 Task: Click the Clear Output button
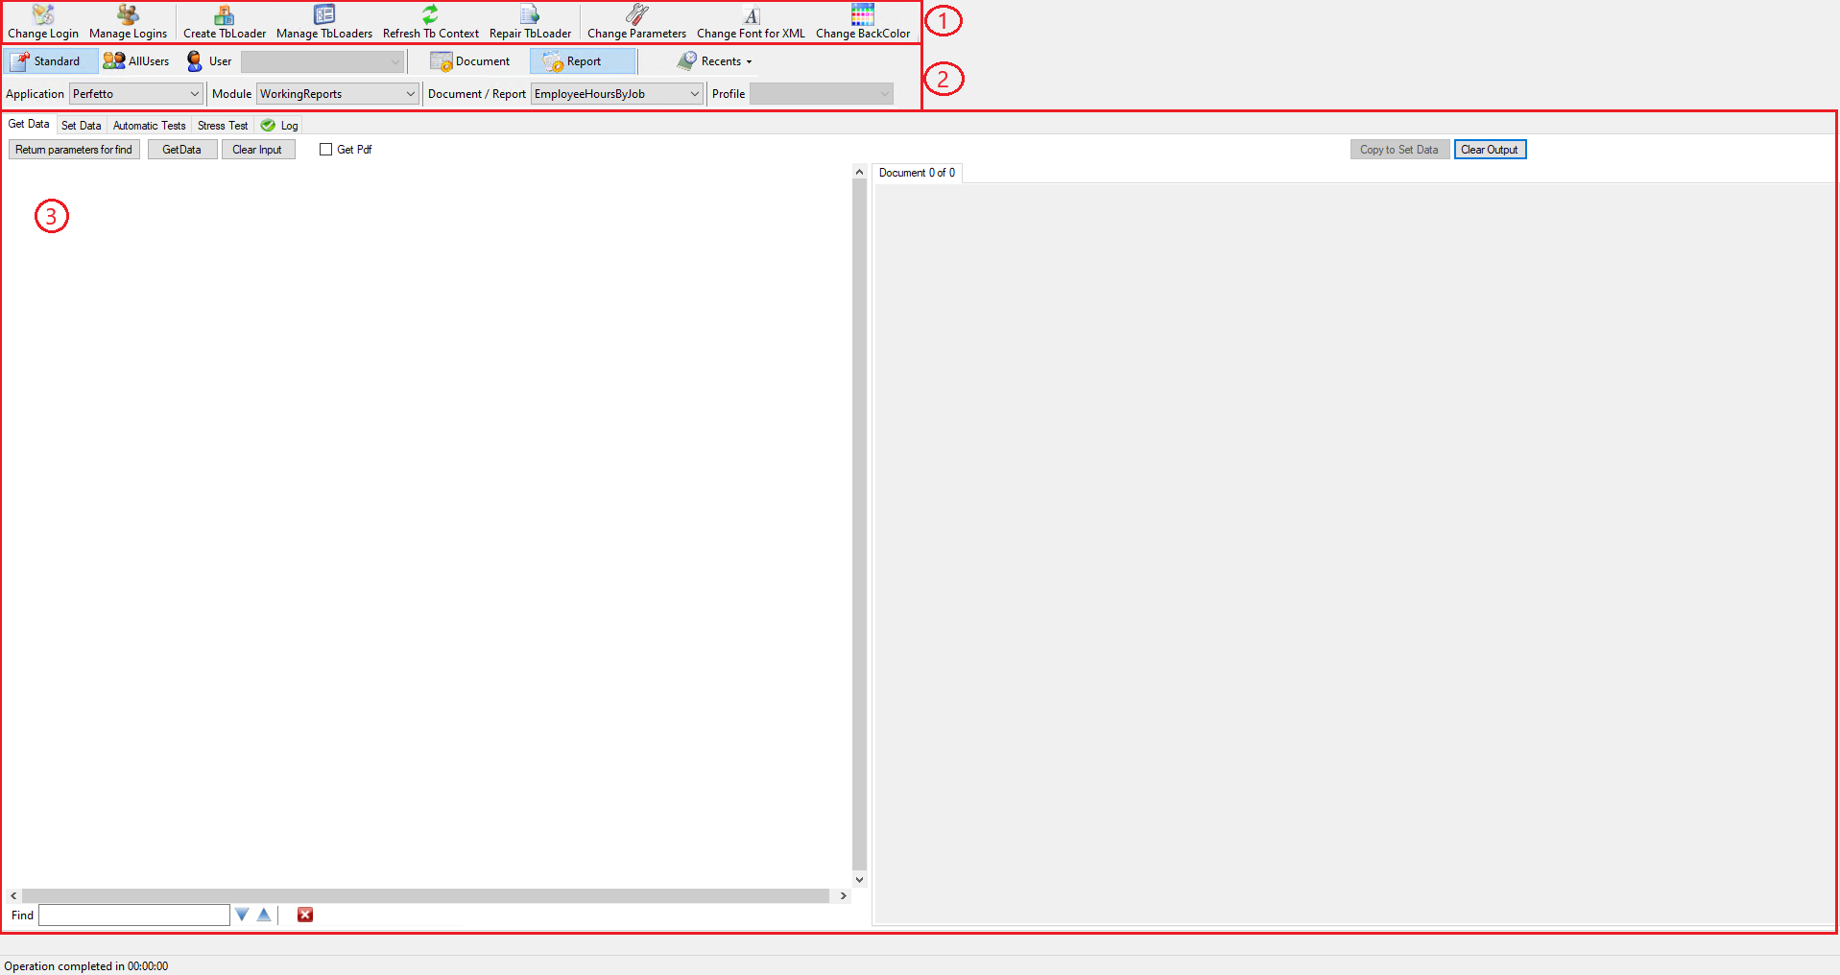(x=1489, y=150)
